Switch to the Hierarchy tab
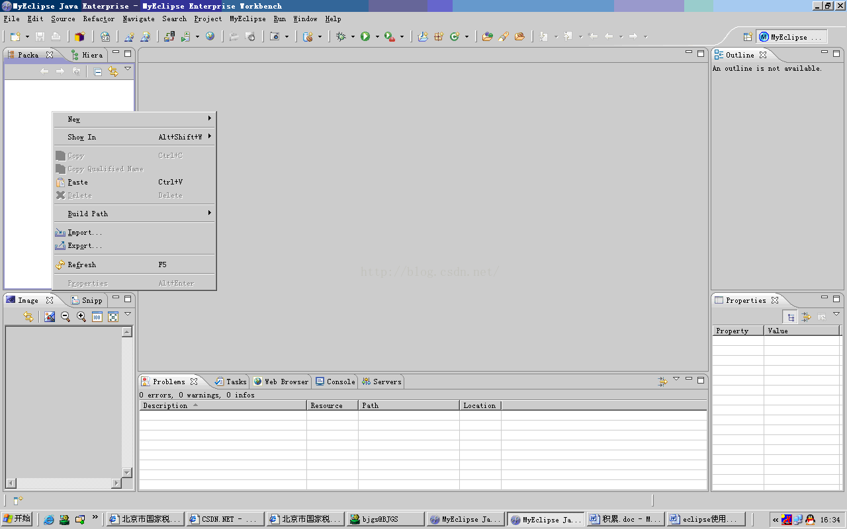 (x=87, y=55)
